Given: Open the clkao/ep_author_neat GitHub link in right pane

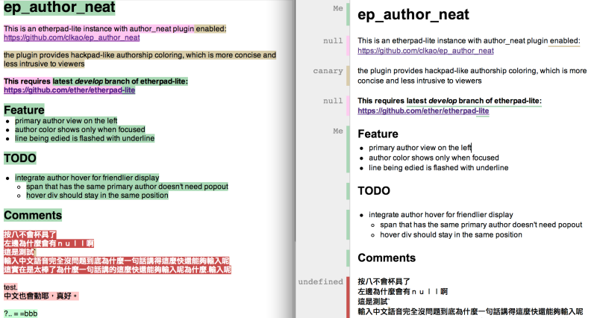Looking at the screenshot, I should point(425,51).
